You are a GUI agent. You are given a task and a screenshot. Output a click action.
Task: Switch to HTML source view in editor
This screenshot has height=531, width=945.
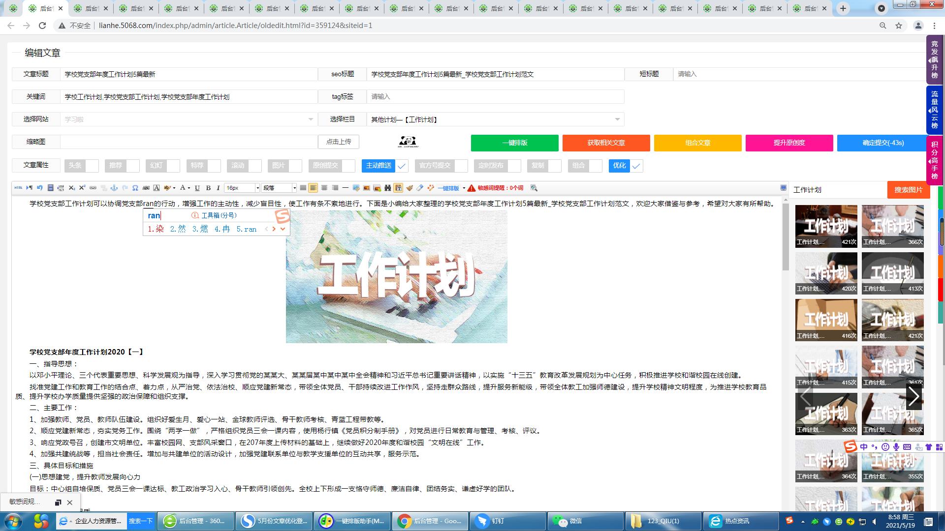(x=18, y=188)
